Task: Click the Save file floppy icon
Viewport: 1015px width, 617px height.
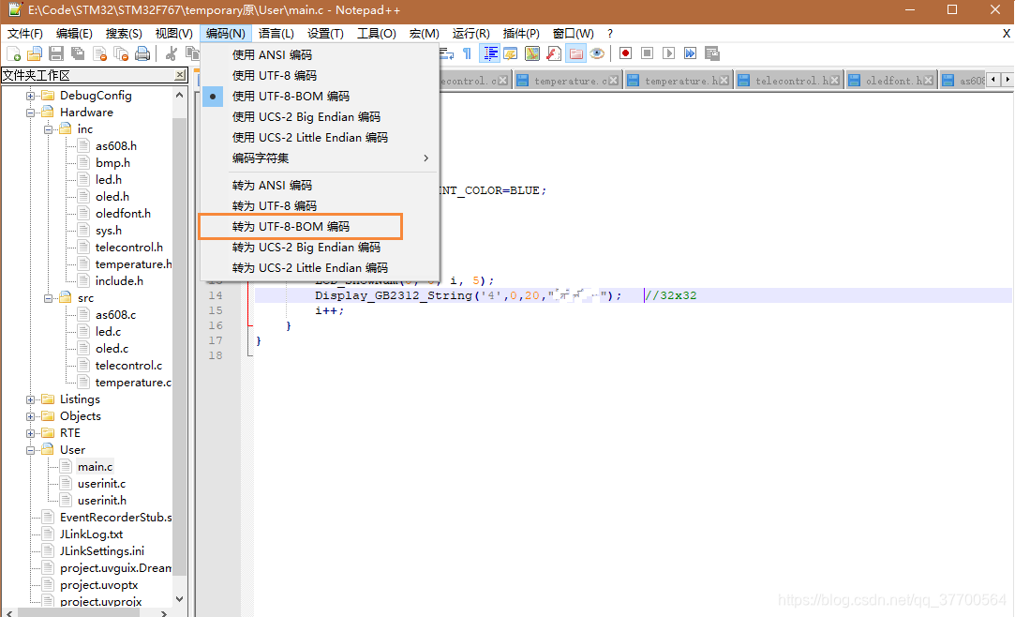Action: (56, 53)
